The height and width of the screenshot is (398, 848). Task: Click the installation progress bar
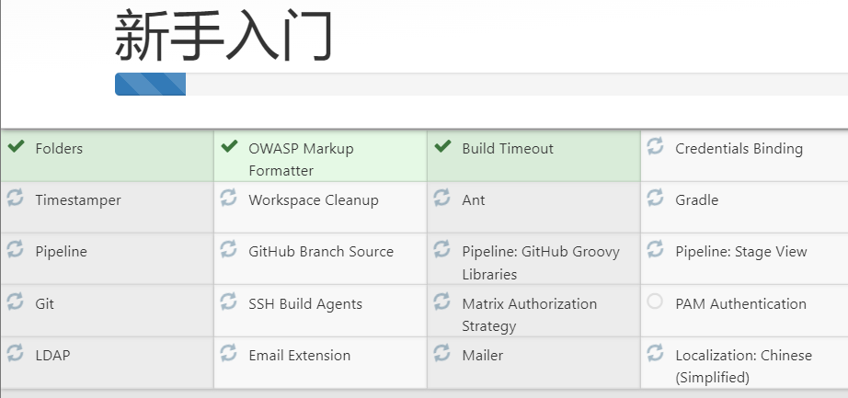(x=481, y=85)
